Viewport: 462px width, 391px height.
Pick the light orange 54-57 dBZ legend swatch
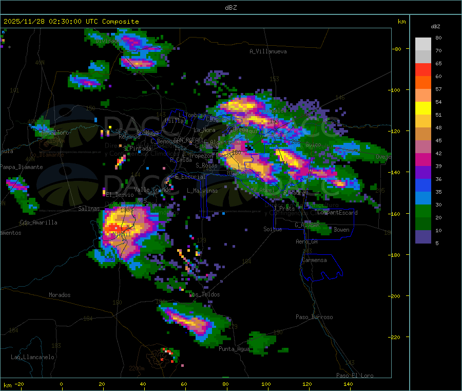423,96
